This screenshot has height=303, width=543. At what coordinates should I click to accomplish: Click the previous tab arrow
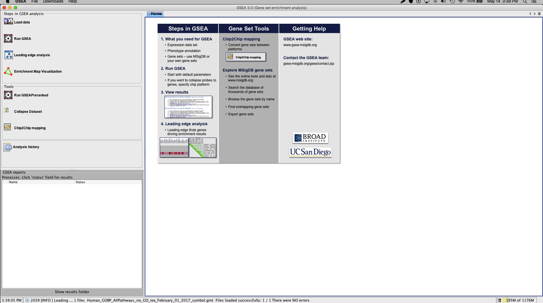click(x=530, y=14)
